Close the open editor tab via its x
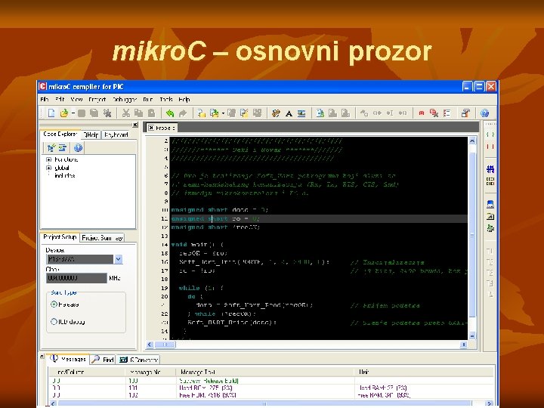Screen dimensions: 544x408 tap(151, 128)
